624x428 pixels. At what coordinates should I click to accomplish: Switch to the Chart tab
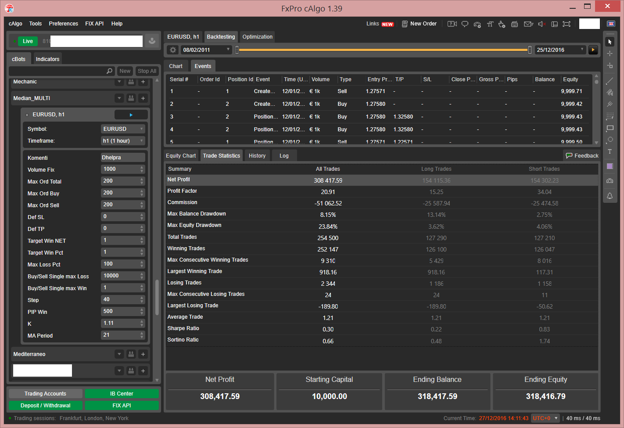click(176, 66)
